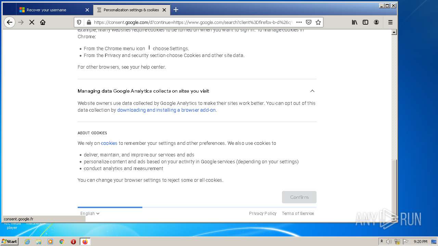Go back to the previous page
The image size is (438, 246).
(10, 22)
